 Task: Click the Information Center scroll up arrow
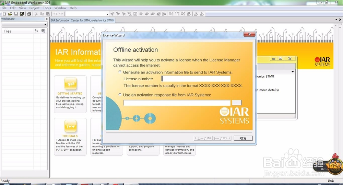coord(336,26)
